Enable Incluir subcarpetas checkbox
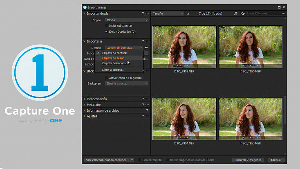Screen dimensions: 300x169 click(106, 26)
